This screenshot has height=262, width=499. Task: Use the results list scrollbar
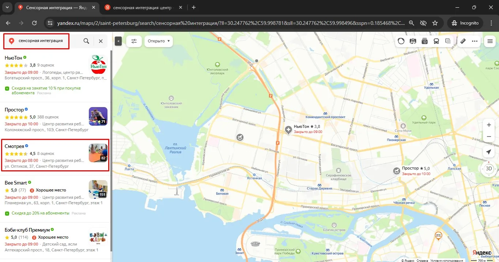tap(111, 151)
